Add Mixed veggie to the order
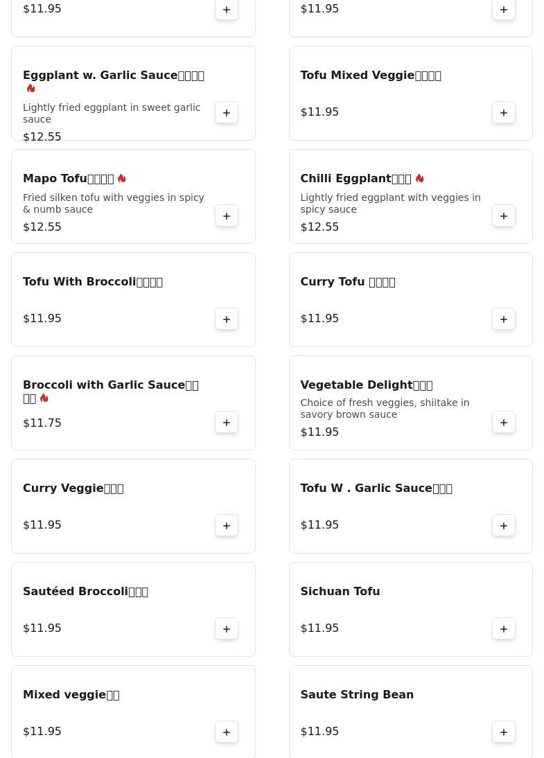This screenshot has width=544, height=758. [x=227, y=732]
